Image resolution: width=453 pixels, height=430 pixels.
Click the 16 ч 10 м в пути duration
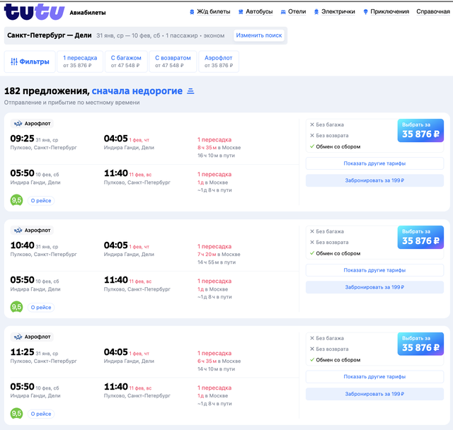coord(216,156)
